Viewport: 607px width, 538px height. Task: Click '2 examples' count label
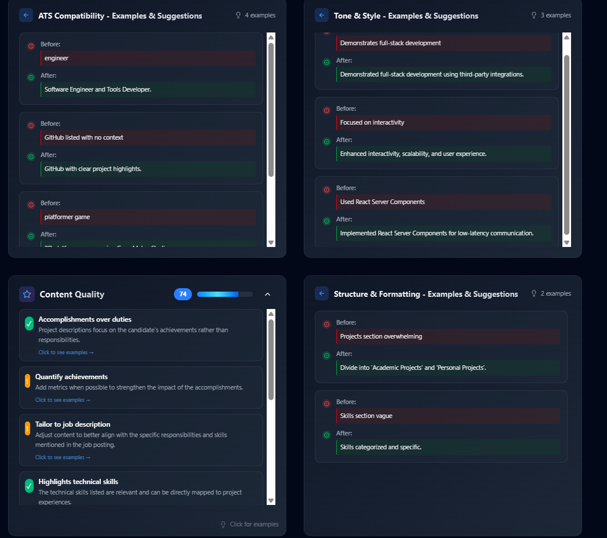556,293
